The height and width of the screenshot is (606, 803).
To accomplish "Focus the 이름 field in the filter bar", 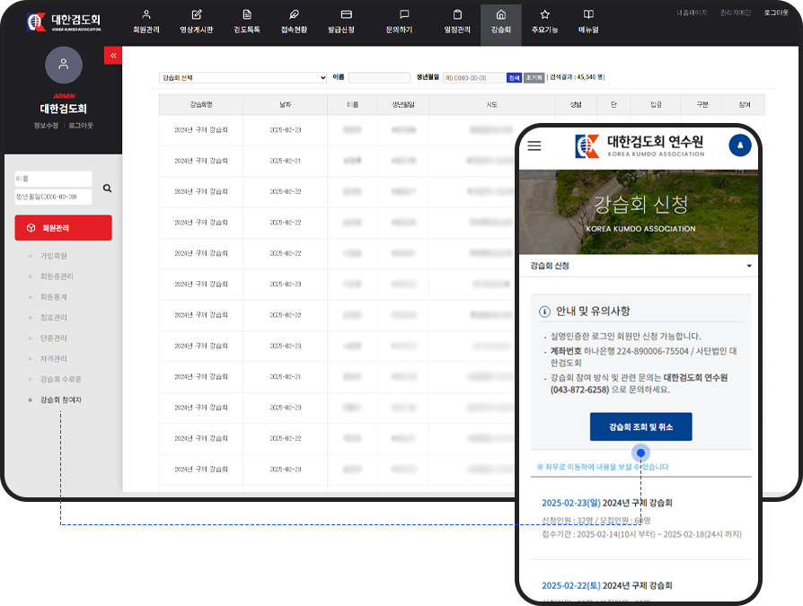I will [379, 78].
